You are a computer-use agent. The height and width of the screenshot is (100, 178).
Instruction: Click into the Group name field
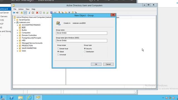81,33
